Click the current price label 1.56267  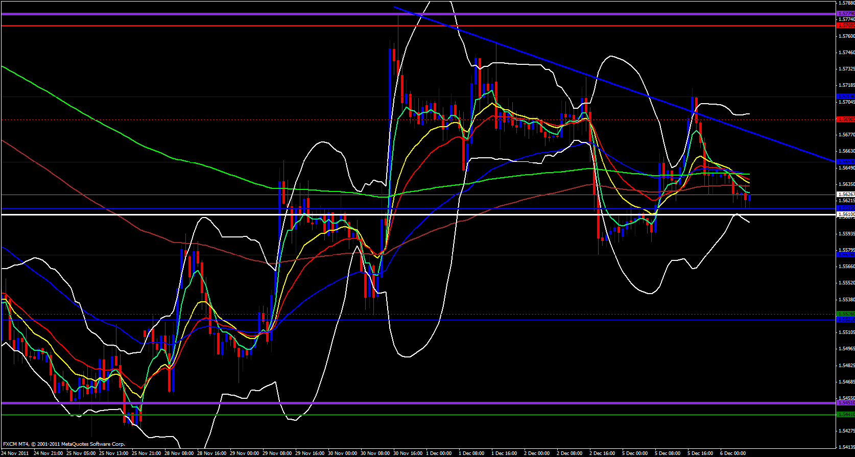pyautogui.click(x=846, y=195)
